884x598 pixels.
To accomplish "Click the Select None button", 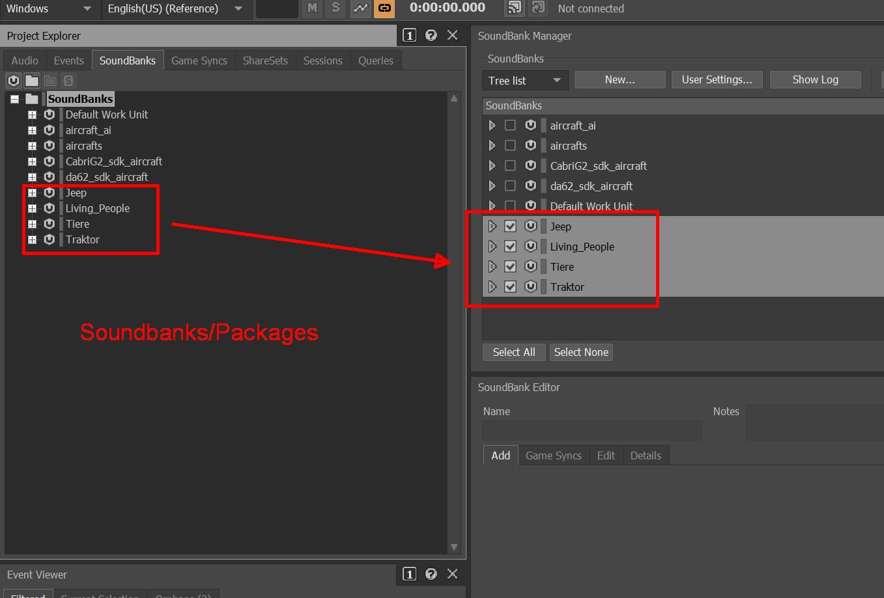I will [581, 352].
